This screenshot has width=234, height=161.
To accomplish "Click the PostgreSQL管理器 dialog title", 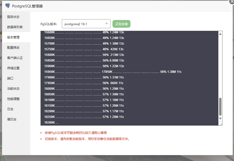I will pos(27,6).
